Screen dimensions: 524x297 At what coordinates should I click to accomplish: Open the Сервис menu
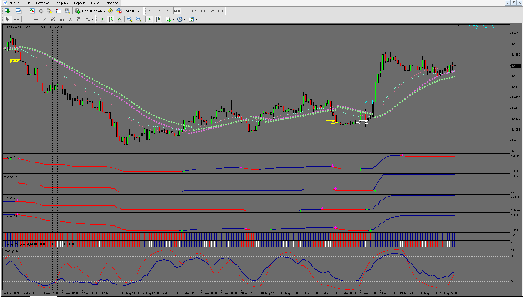(79, 3)
